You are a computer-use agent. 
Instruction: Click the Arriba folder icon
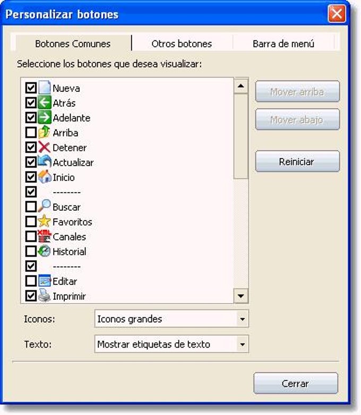(x=44, y=132)
